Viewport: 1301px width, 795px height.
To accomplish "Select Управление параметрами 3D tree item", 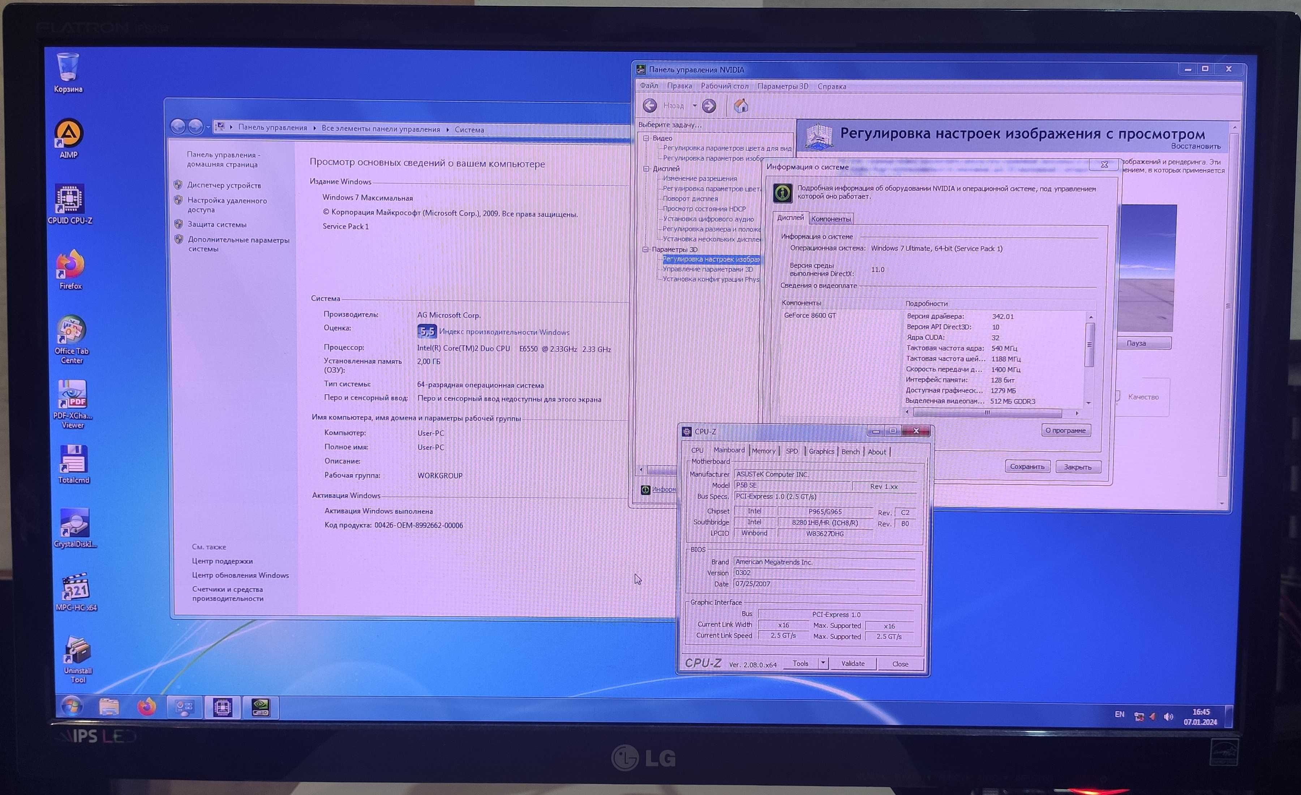I will click(708, 269).
